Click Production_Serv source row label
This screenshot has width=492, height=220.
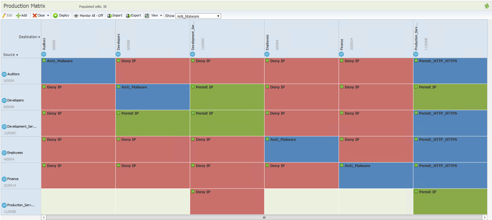pyautogui.click(x=21, y=205)
